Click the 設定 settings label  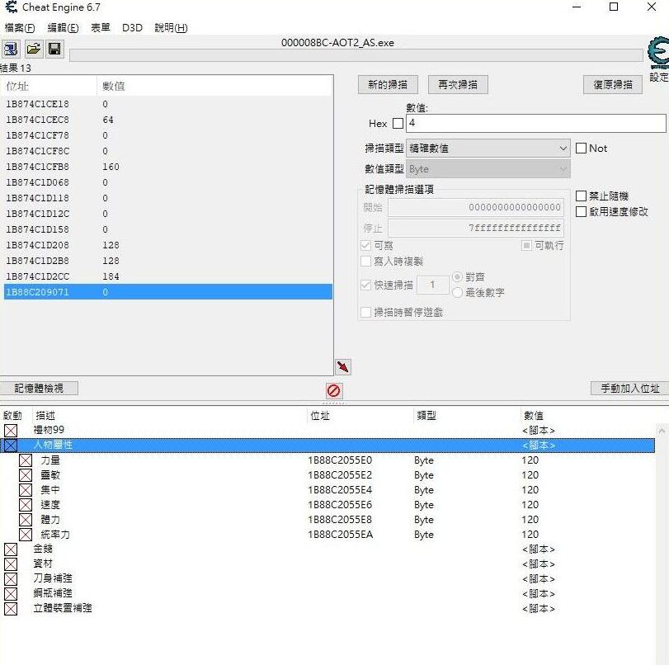(x=659, y=78)
